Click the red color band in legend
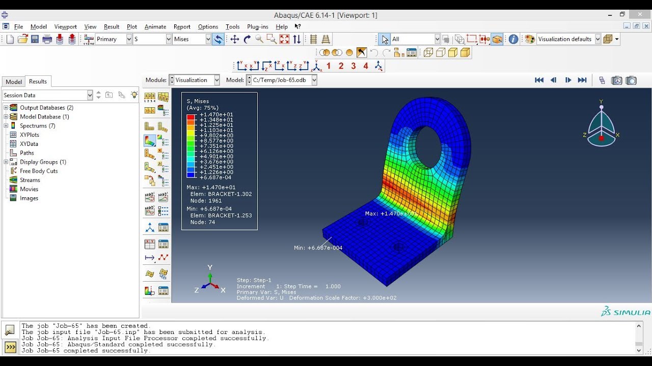The image size is (652, 366). coord(191,117)
